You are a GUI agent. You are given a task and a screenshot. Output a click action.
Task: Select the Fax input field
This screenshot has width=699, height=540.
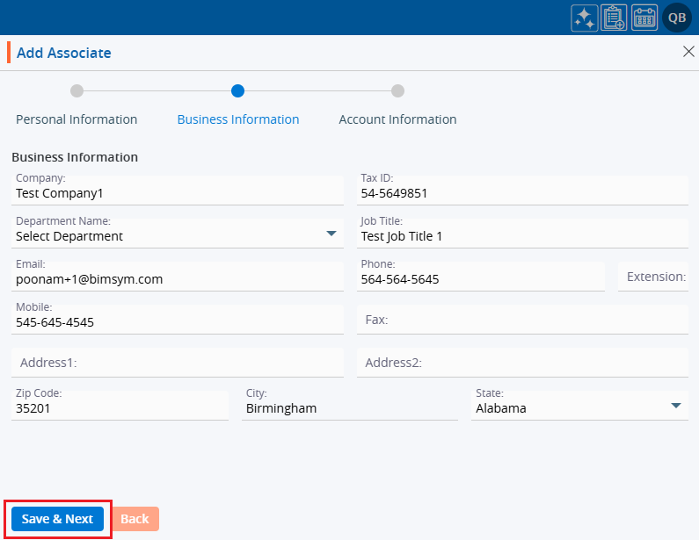[522, 320]
